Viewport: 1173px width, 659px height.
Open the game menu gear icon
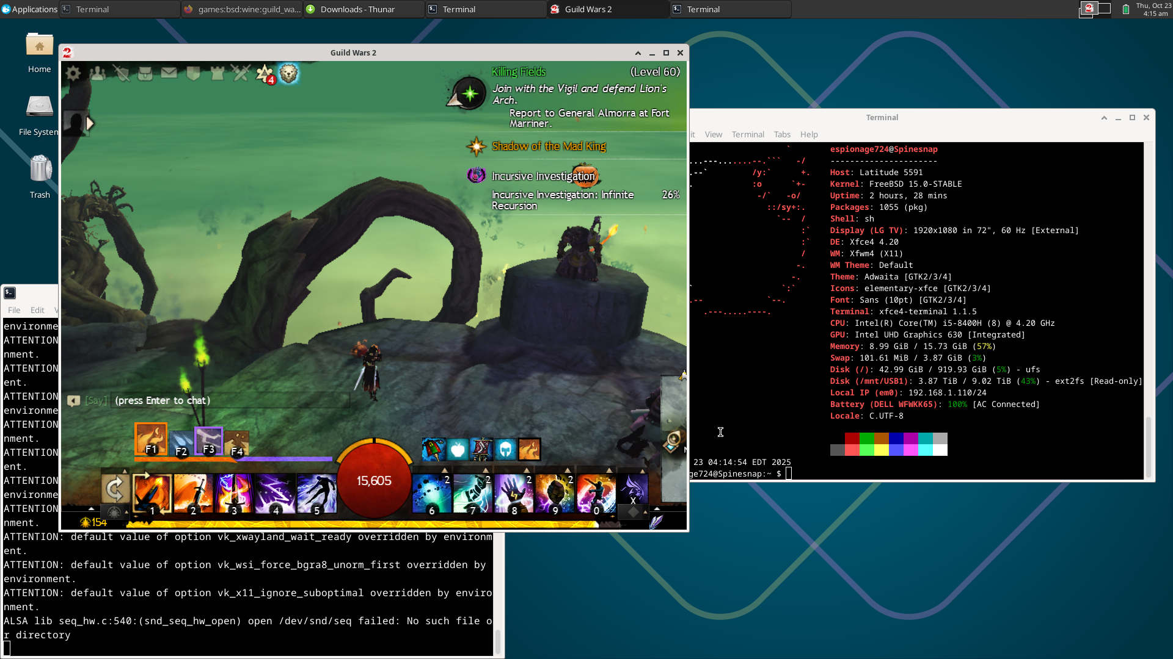pyautogui.click(x=73, y=74)
